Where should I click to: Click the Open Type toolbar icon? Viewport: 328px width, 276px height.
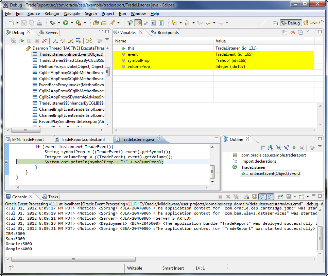click(x=96, y=23)
